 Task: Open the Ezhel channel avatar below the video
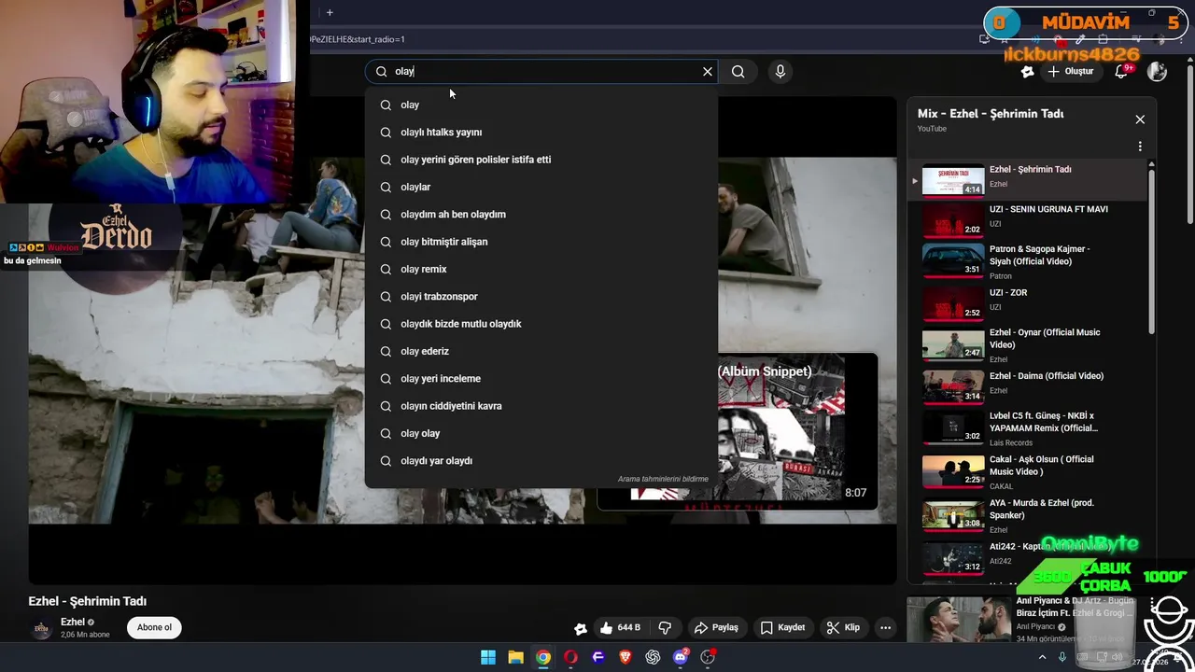[41, 628]
